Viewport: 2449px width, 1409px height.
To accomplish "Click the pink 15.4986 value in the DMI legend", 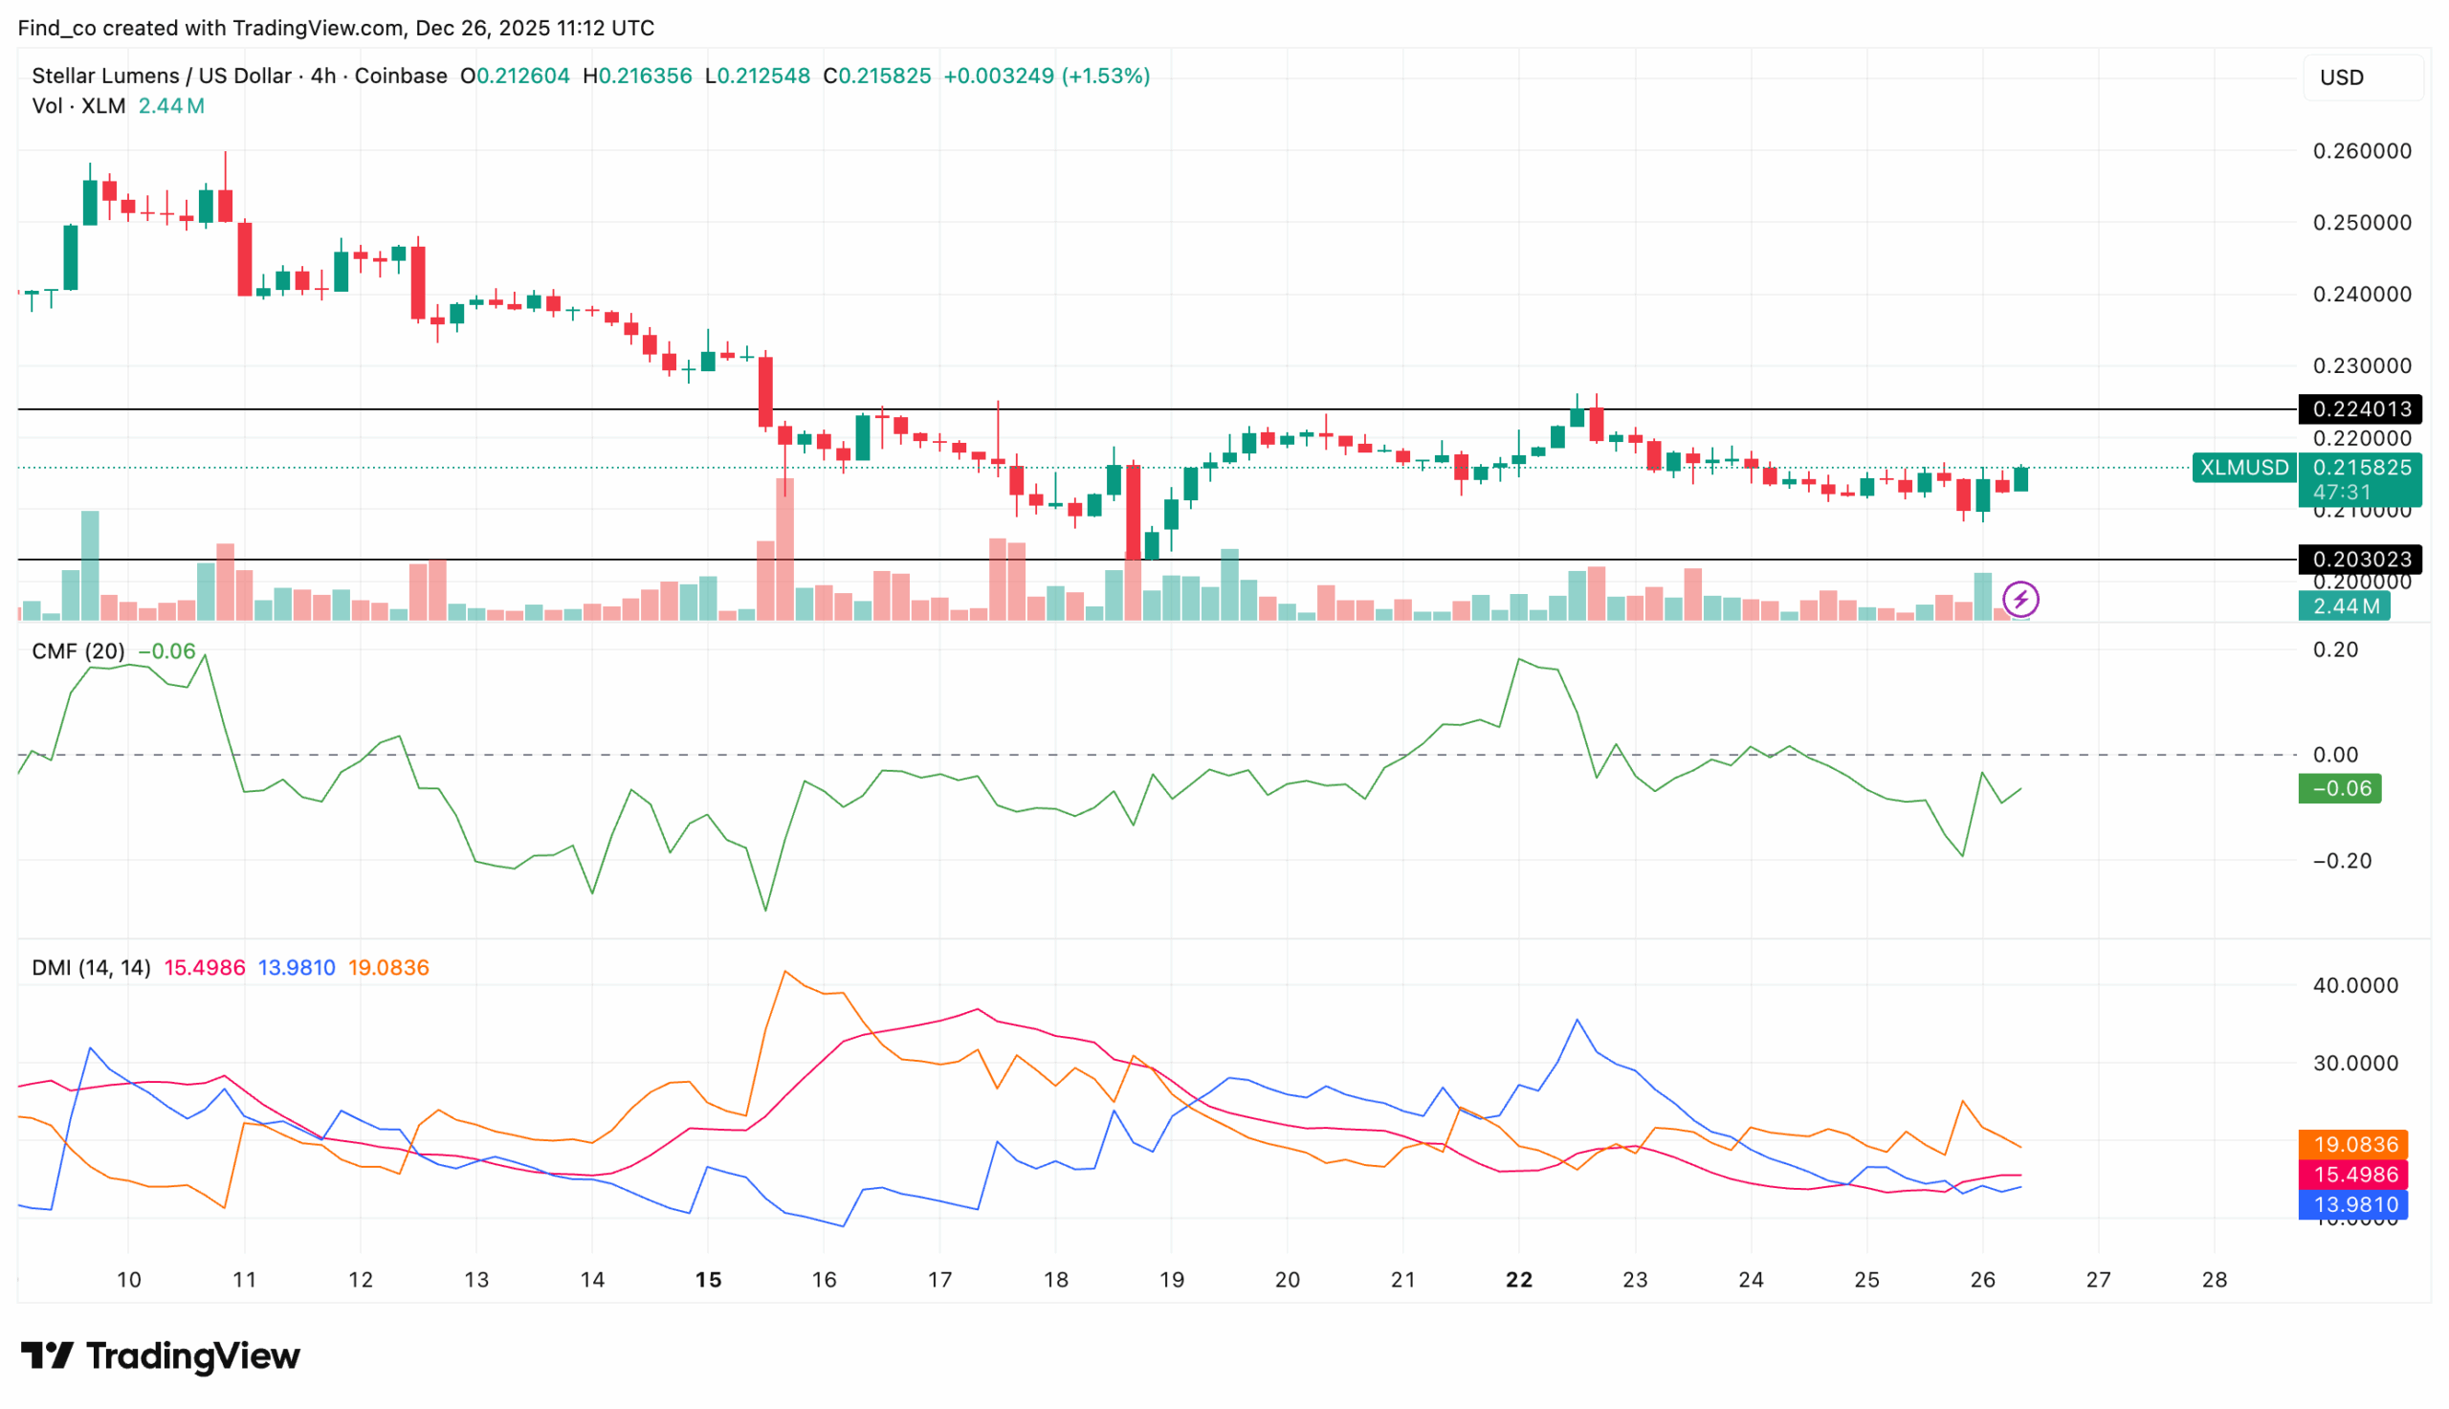I will (x=204, y=968).
